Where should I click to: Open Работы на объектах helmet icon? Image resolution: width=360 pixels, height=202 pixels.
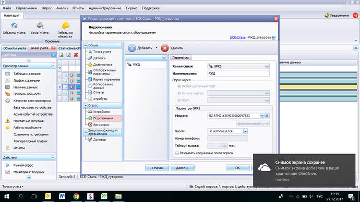point(65,25)
